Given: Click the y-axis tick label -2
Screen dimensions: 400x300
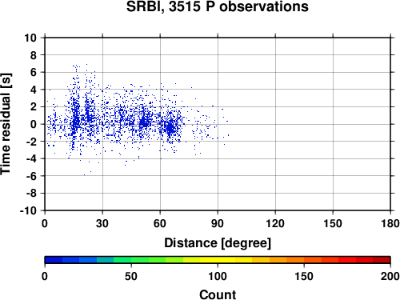Looking at the screenshot, I should [x=31, y=142].
